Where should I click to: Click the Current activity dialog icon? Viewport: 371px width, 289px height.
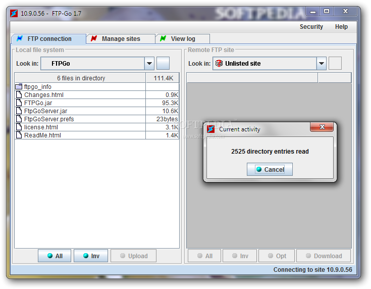(x=210, y=129)
